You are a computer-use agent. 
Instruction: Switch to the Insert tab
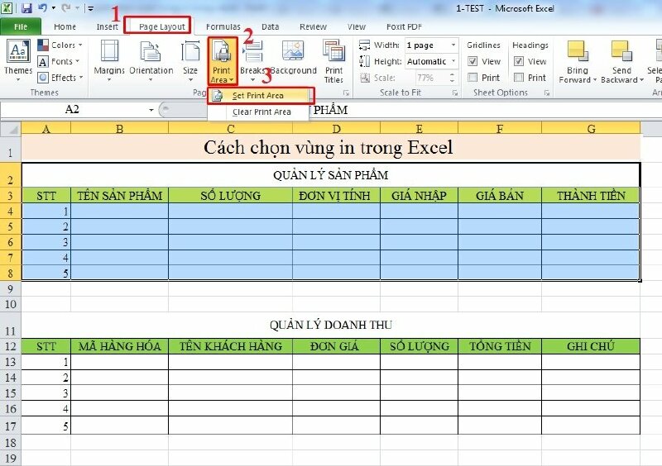pos(108,26)
